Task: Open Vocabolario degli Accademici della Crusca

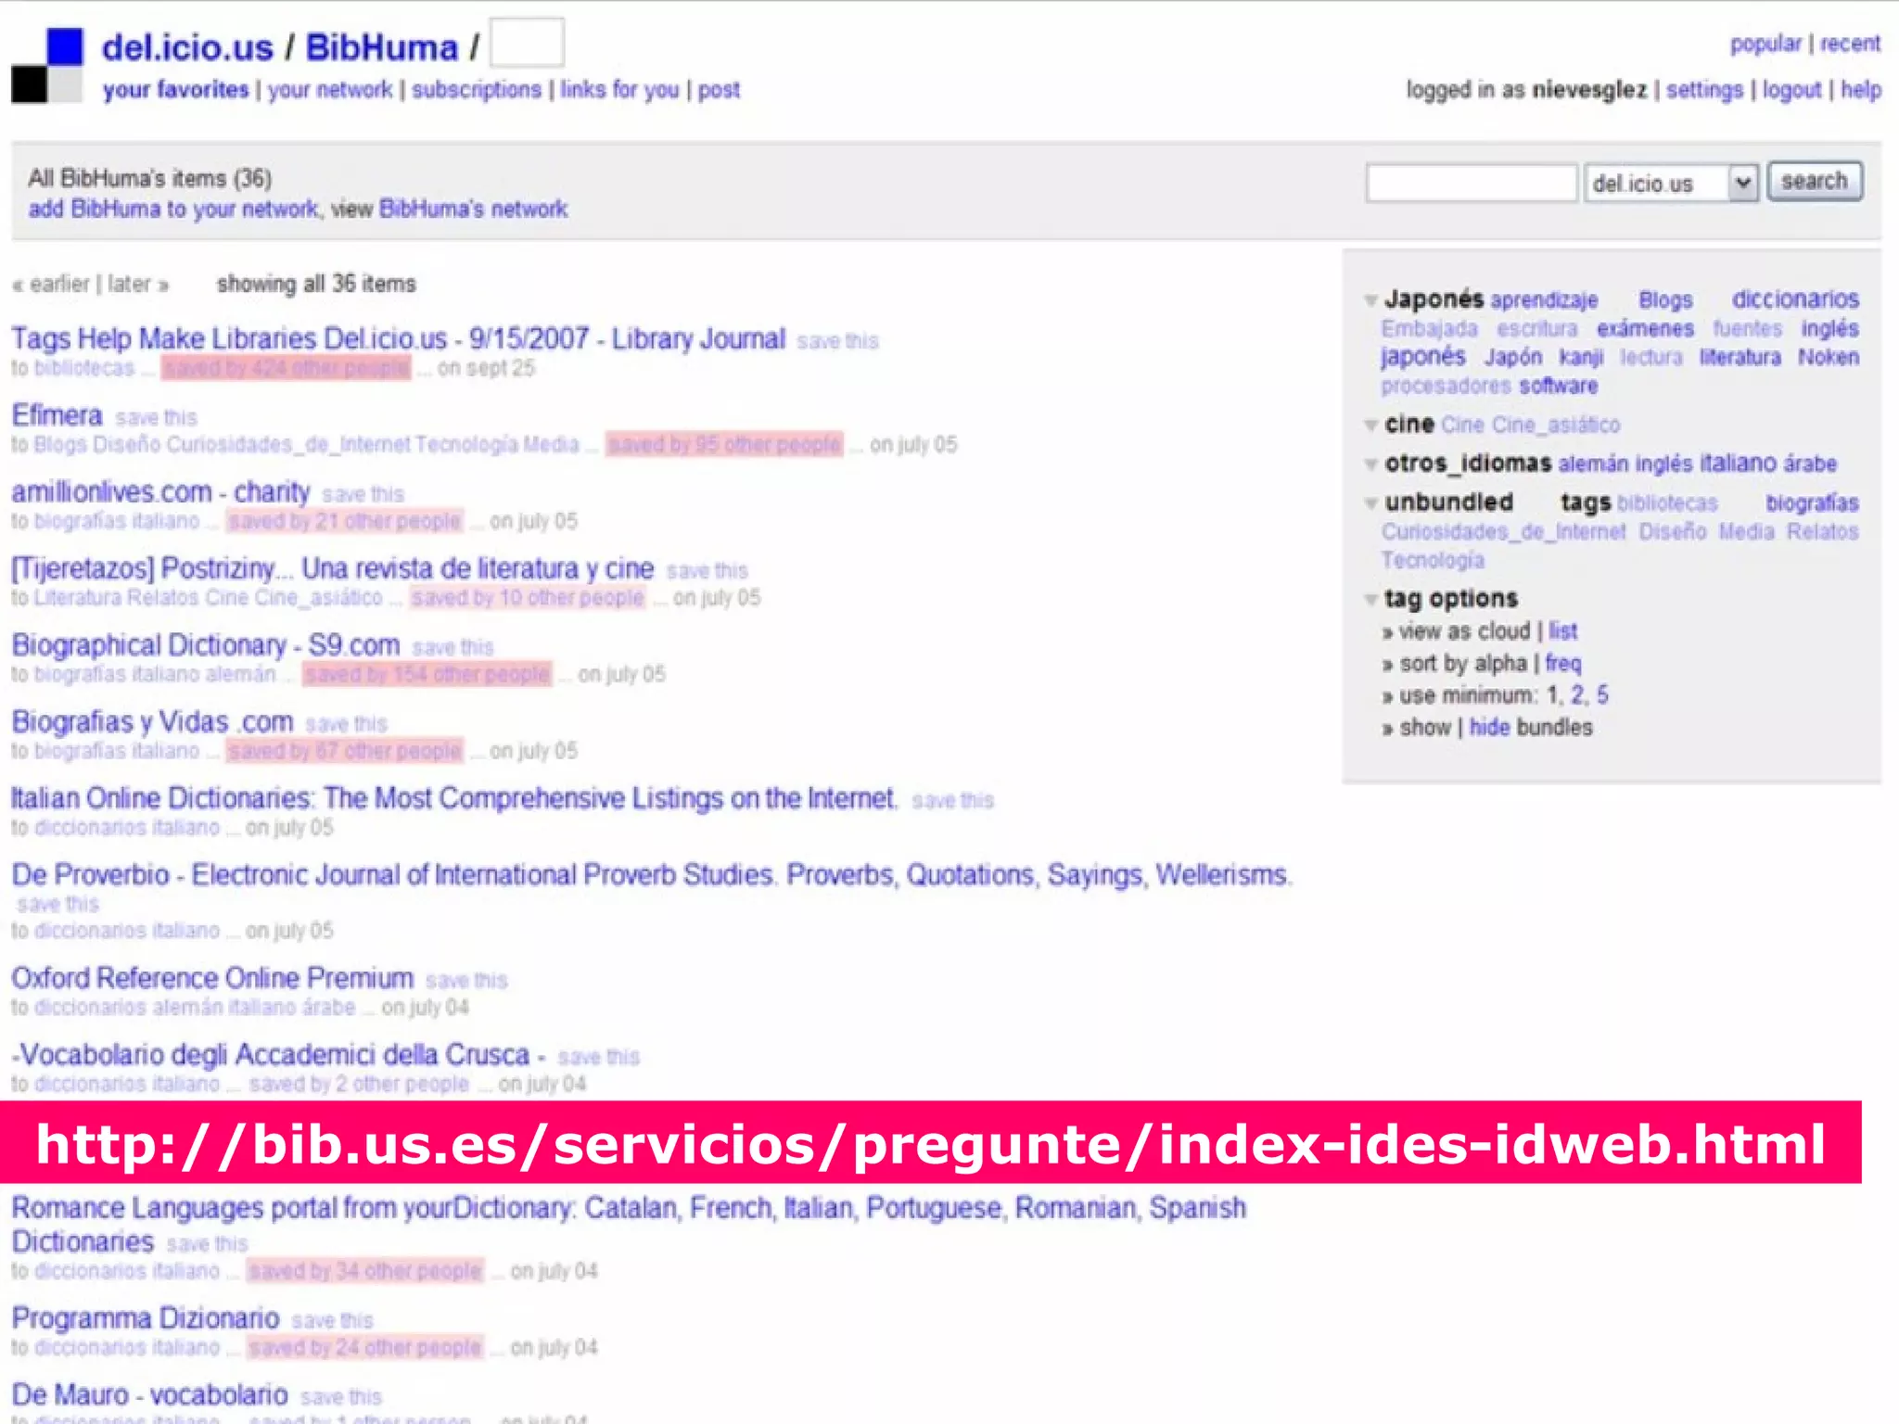Action: coord(278,1054)
